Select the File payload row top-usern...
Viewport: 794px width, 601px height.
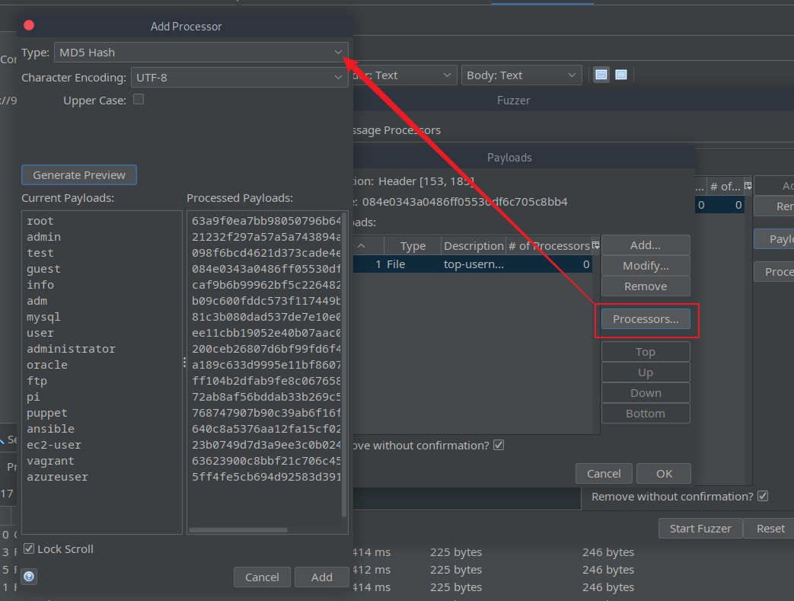pos(473,264)
